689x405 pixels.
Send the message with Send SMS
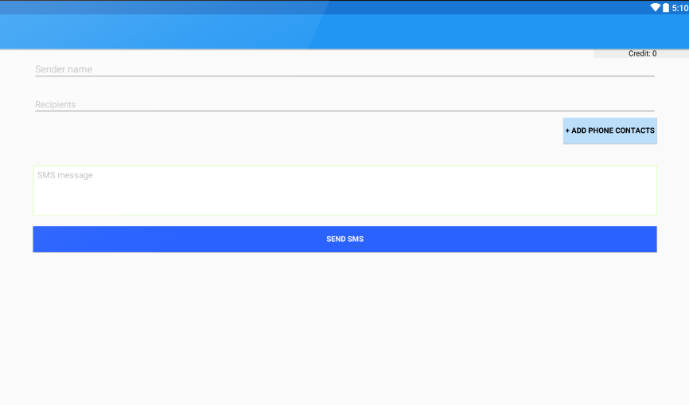coord(345,239)
